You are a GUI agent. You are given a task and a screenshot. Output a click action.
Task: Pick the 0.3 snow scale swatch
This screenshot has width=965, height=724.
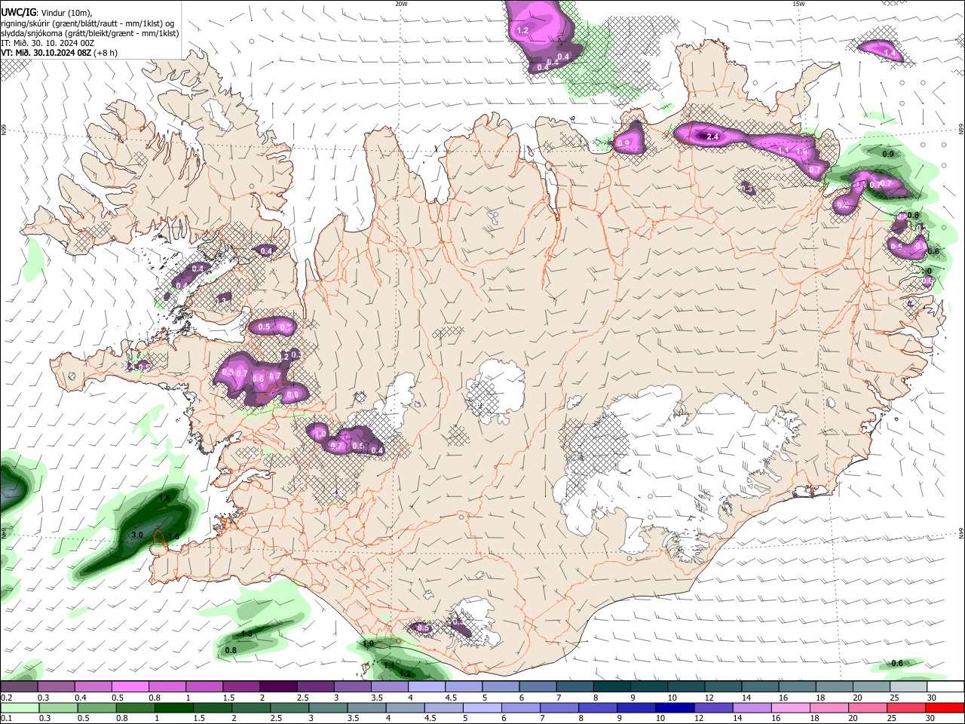pos(56,687)
